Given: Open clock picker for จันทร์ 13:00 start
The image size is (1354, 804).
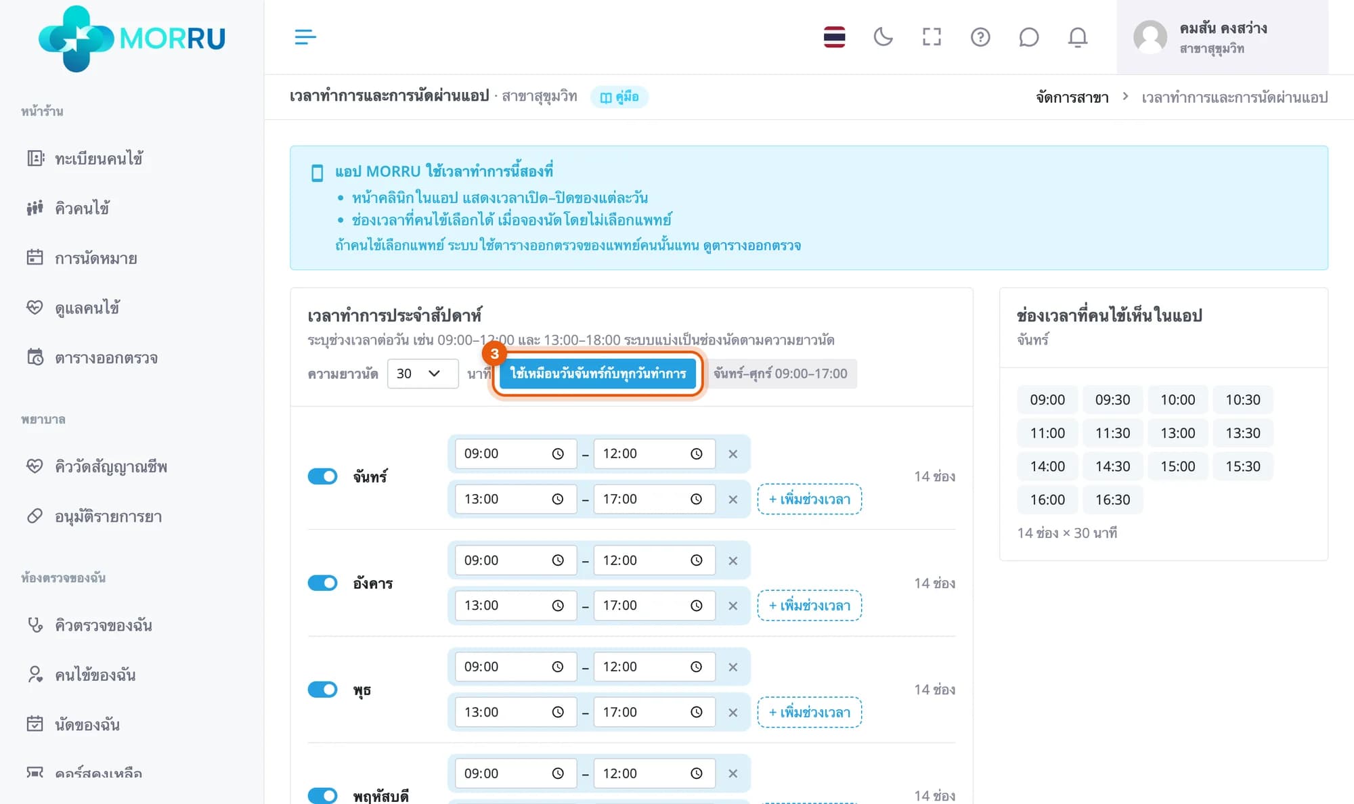Looking at the screenshot, I should coord(557,499).
